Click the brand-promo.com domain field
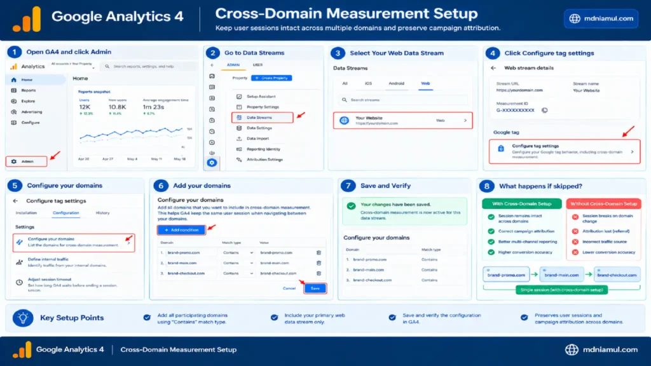651x366 pixels. [x=189, y=253]
